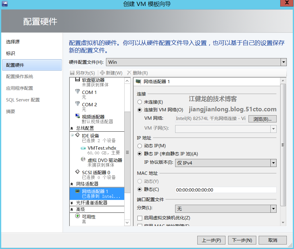Click details pane scroll up arrow

click(283, 81)
